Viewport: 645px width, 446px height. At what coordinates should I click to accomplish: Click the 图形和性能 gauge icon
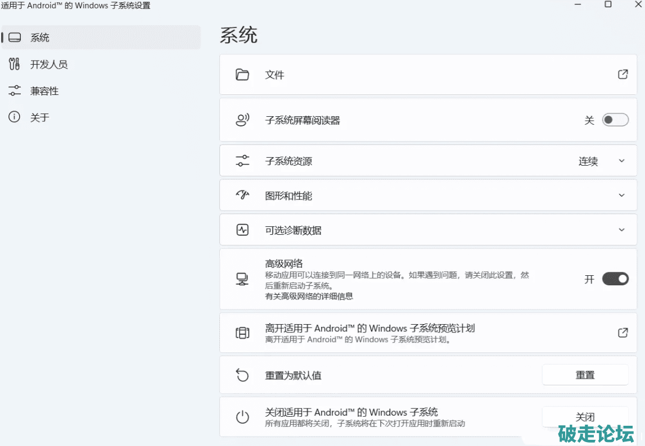[x=242, y=195]
